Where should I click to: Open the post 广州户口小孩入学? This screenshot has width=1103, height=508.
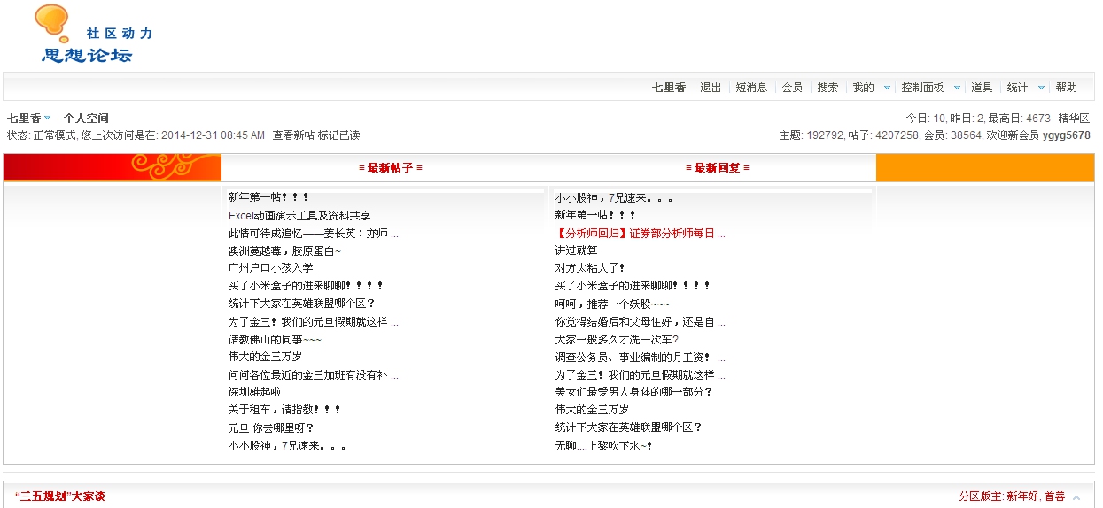click(270, 268)
